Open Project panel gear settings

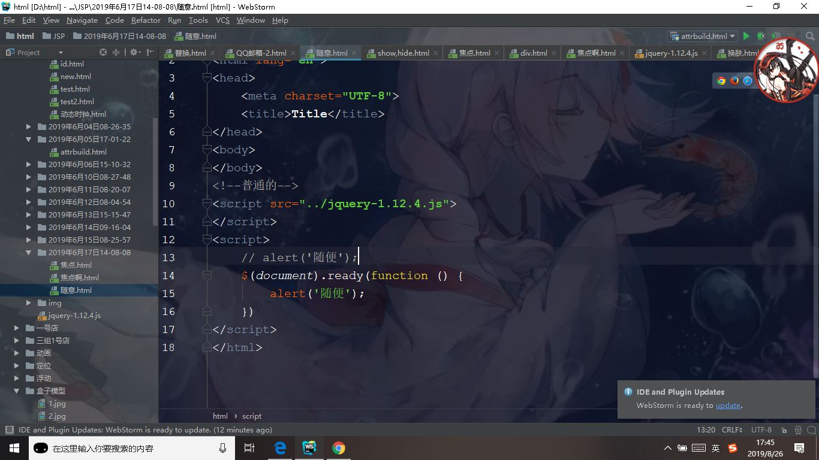point(134,53)
